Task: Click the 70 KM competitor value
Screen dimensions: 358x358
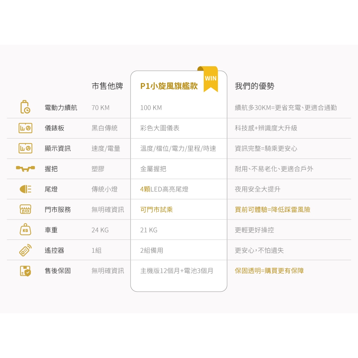Action: (101, 107)
